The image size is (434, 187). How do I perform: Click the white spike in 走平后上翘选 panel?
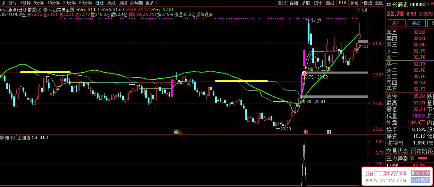coord(304,163)
